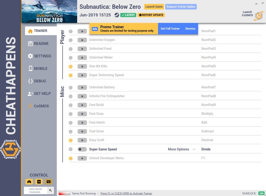Click info icon for Unlimited Battery

click(x=71, y=88)
